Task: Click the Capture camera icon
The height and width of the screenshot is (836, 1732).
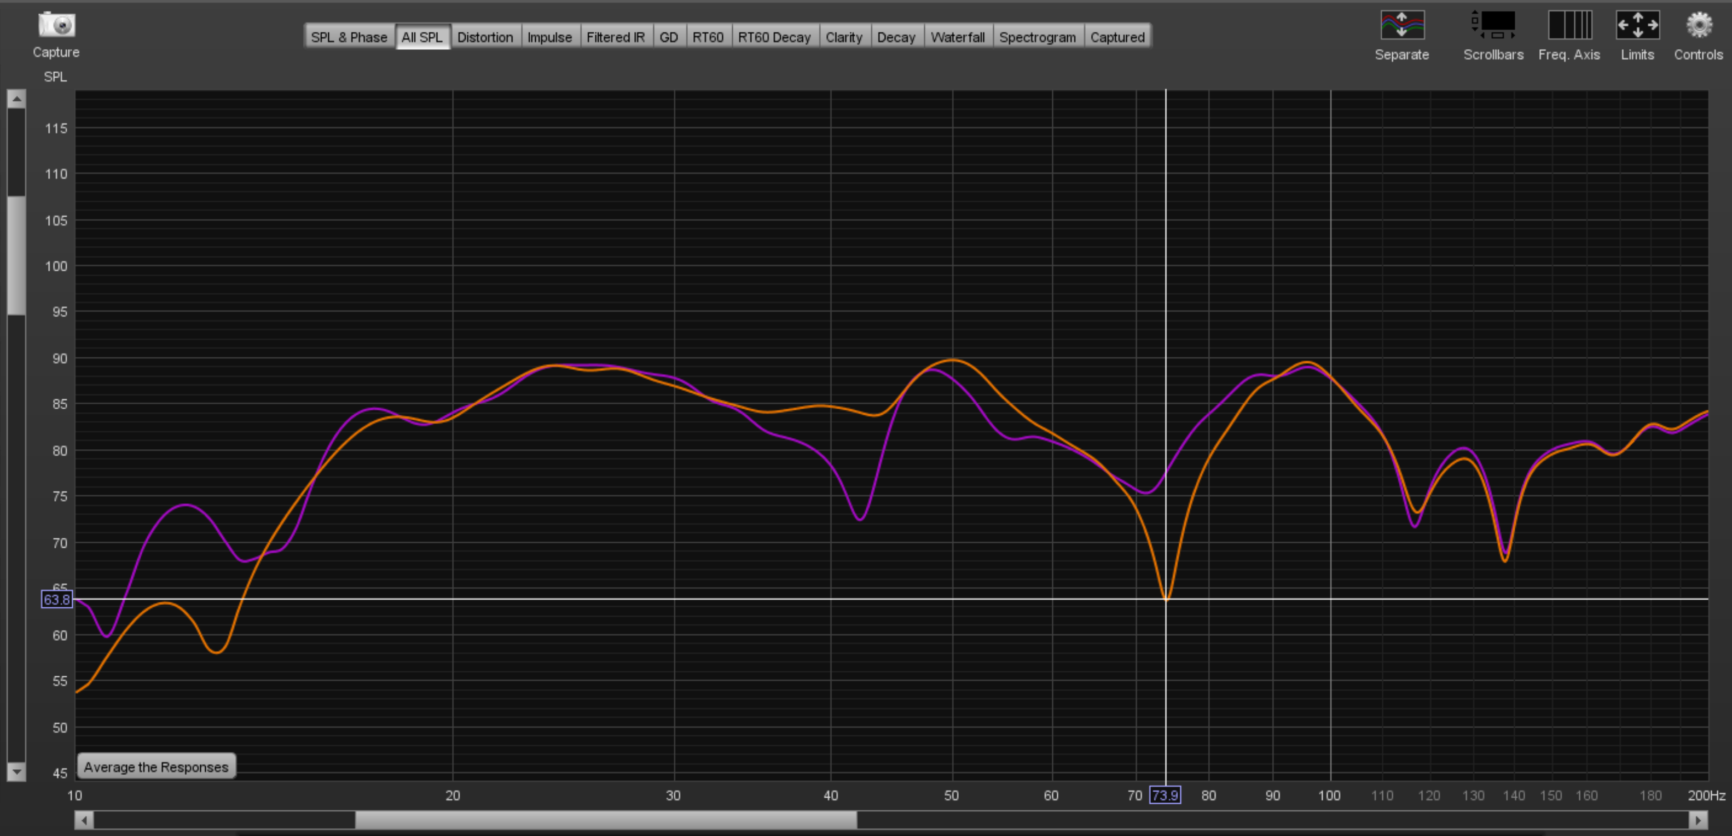Action: coord(56,26)
